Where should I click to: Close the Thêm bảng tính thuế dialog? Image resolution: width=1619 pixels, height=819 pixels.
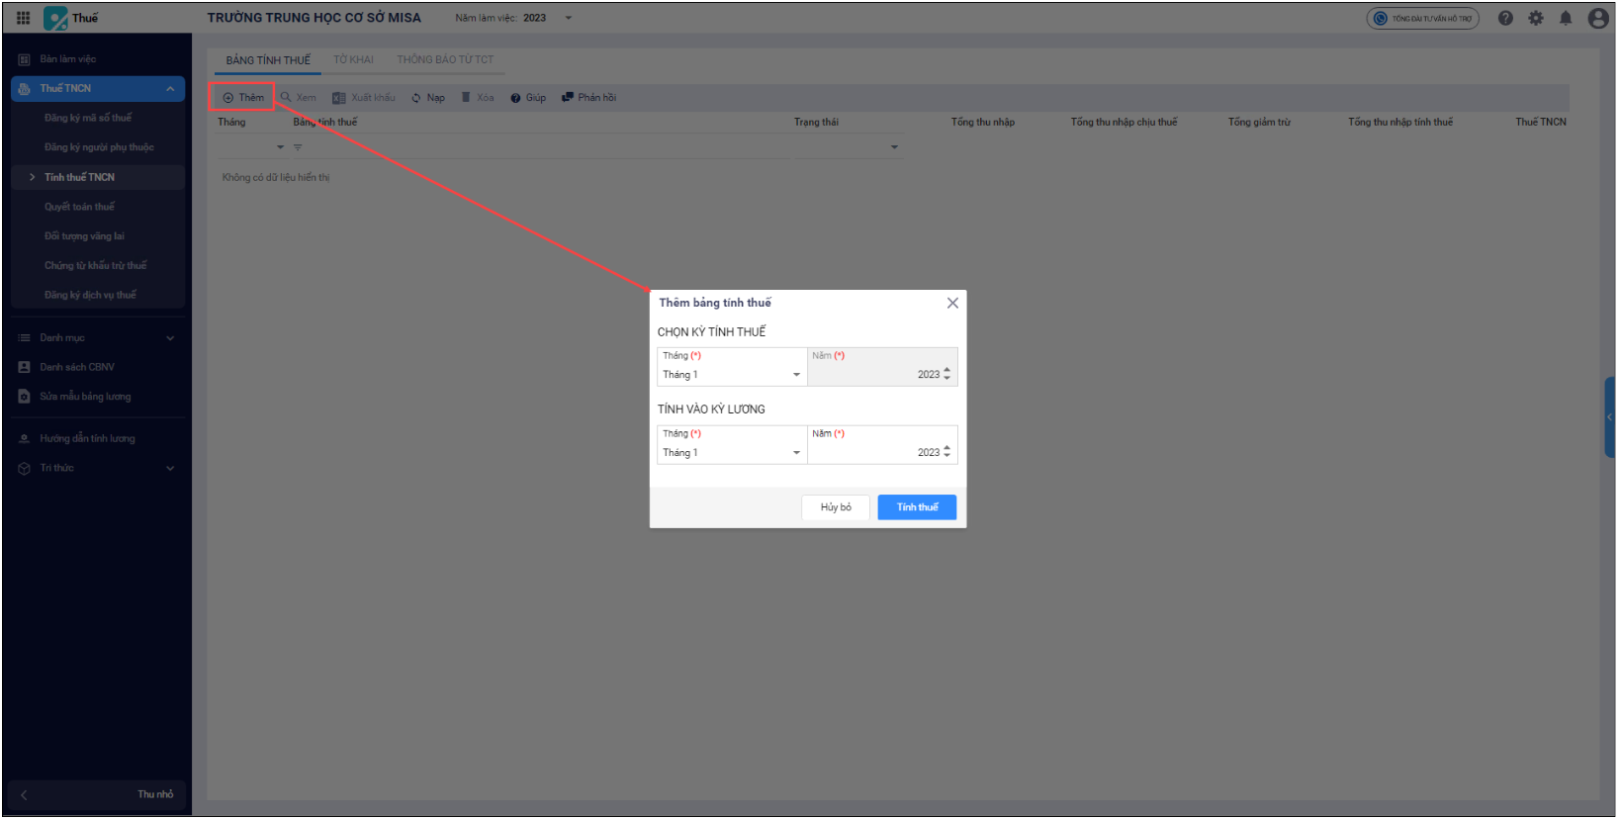pyautogui.click(x=952, y=304)
